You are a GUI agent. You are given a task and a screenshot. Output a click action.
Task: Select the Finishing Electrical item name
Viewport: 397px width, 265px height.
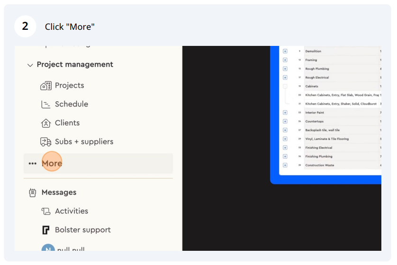click(319, 148)
